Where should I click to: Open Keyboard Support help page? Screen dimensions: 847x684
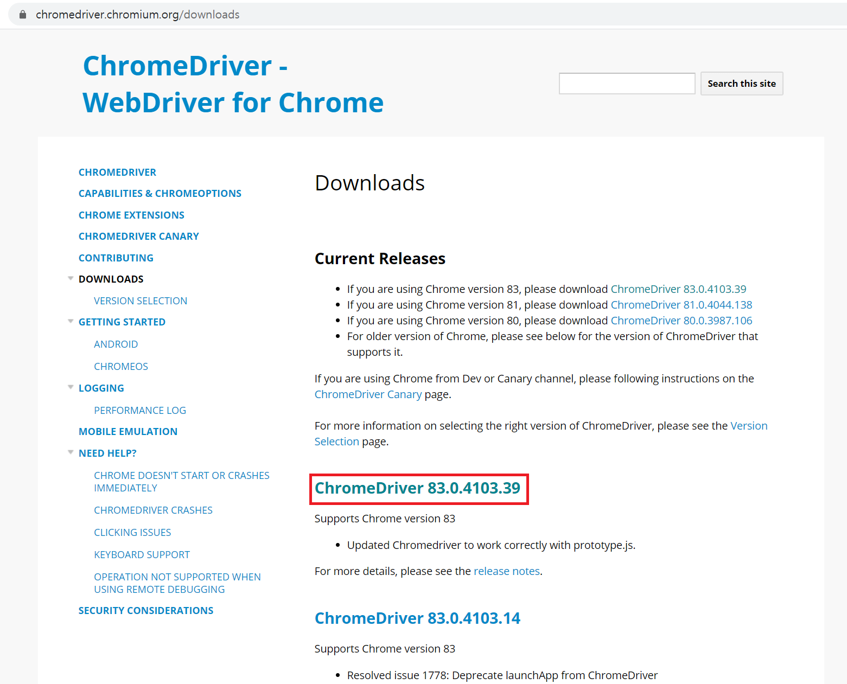coord(142,555)
